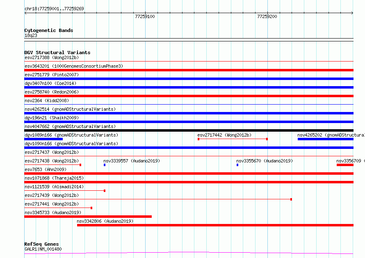Open esv2717438 (Wong2012b) variant label

click(x=52, y=161)
